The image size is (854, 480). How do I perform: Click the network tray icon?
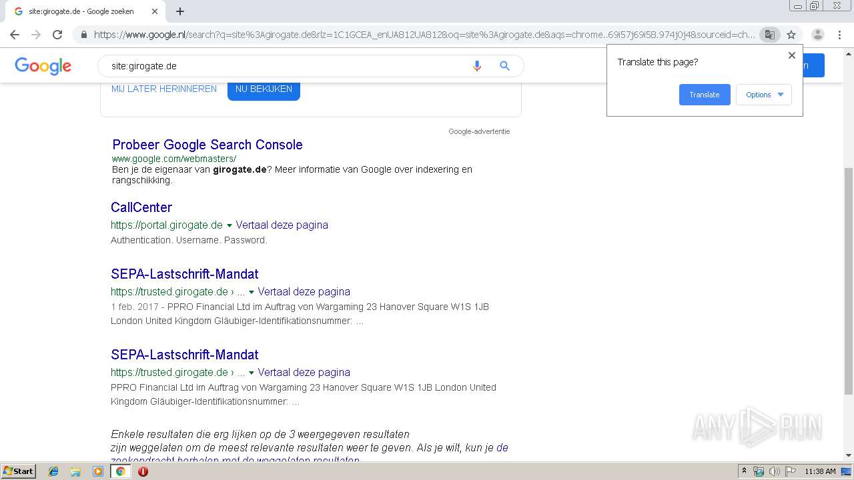coord(759,471)
